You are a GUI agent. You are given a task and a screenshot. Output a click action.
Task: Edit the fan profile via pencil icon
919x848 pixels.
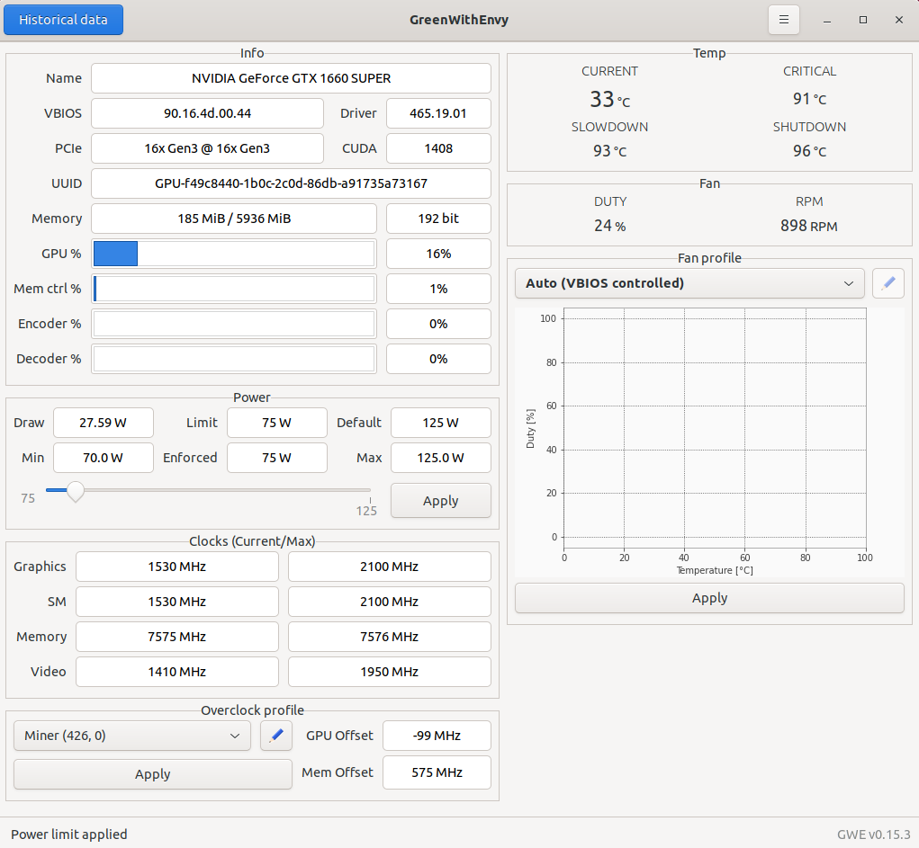coord(887,282)
